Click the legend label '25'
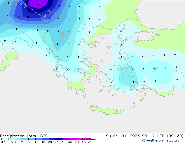185x143 pixels. (x=57, y=142)
